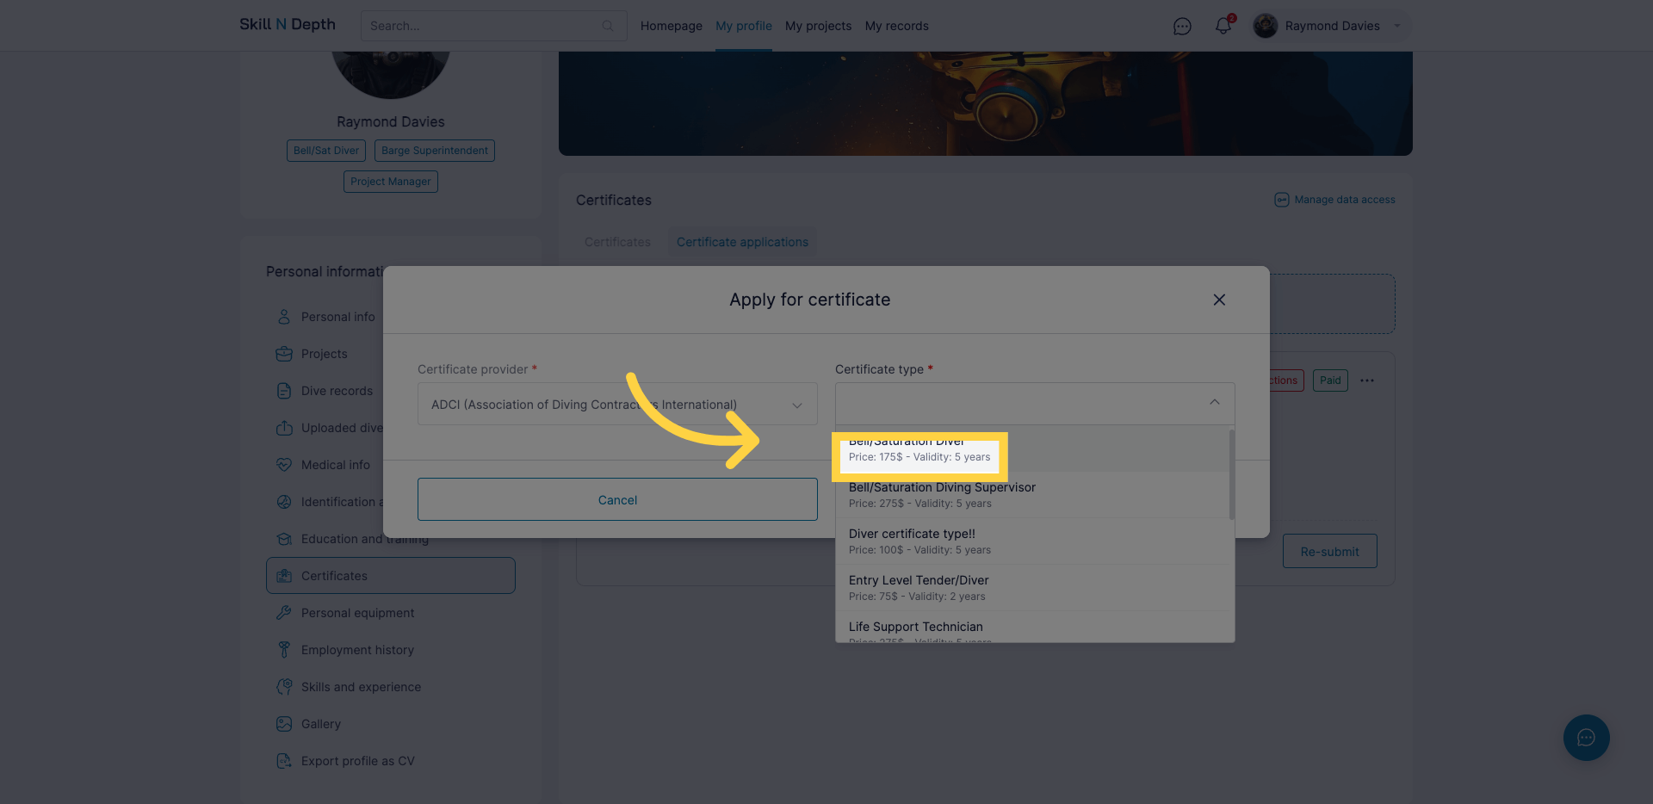
Task: Open the Gallery section
Action: coord(319,723)
